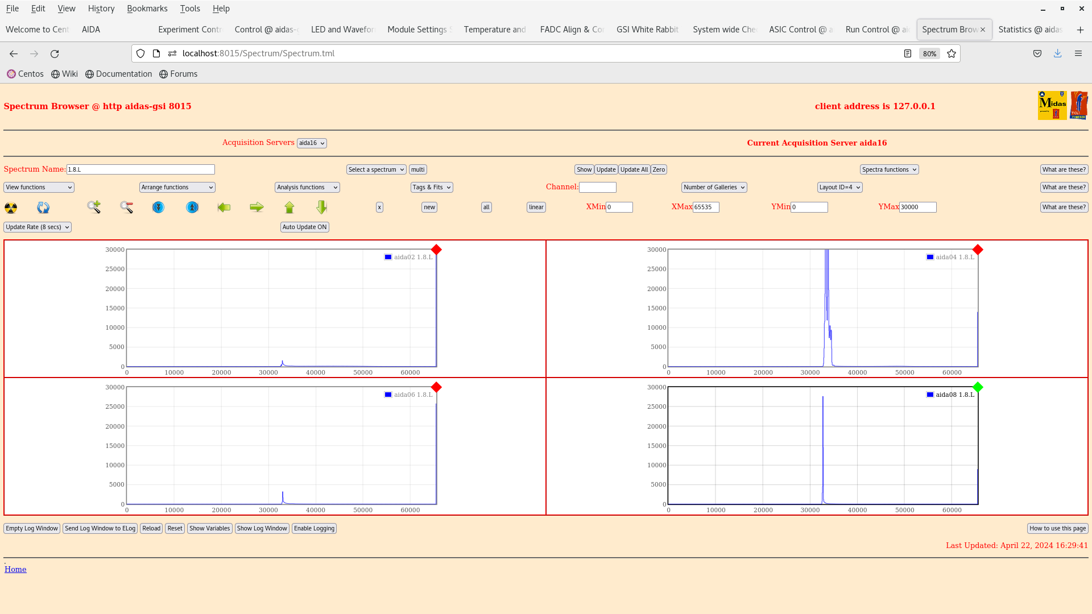Viewport: 1092px width, 614px height.
Task: Toggle the Auto Update ON button
Action: point(304,227)
